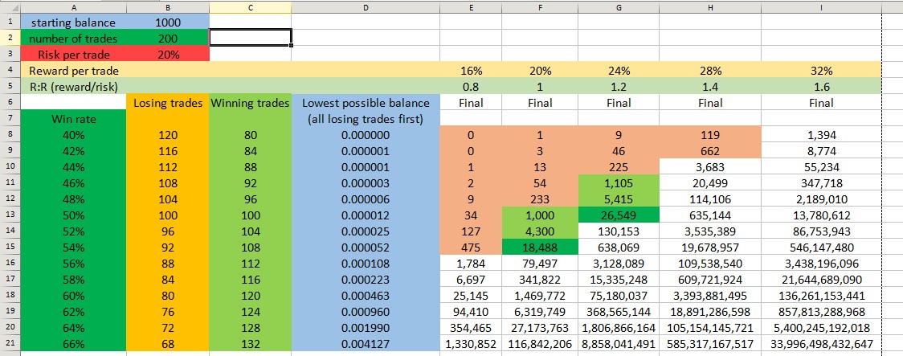Select the 32% reward cell
Viewport: 903px width, 356px height.
(821, 71)
